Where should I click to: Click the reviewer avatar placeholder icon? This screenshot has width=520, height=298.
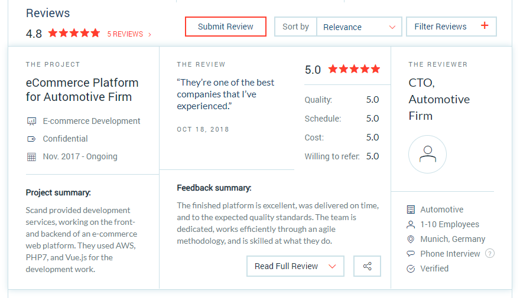pos(427,154)
